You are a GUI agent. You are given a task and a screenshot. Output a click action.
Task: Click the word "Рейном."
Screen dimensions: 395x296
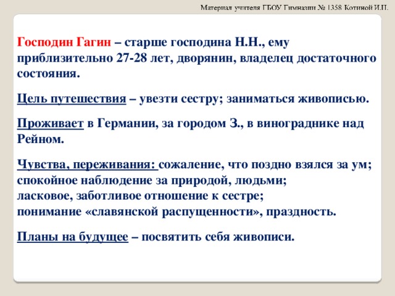[41, 139]
